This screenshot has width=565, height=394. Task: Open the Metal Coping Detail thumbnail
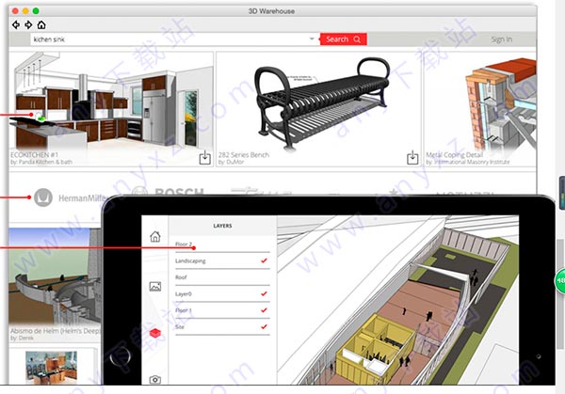click(480, 102)
